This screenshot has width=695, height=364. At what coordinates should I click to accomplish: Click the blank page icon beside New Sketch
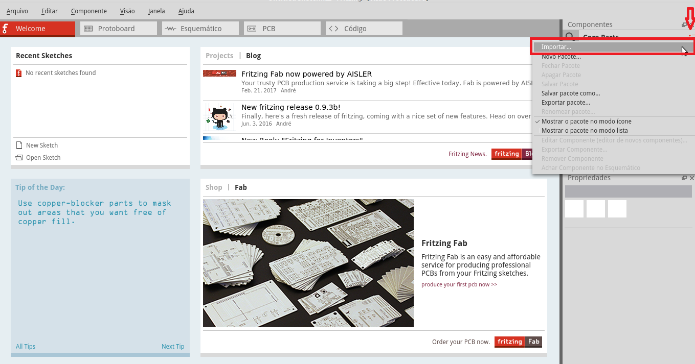point(19,145)
